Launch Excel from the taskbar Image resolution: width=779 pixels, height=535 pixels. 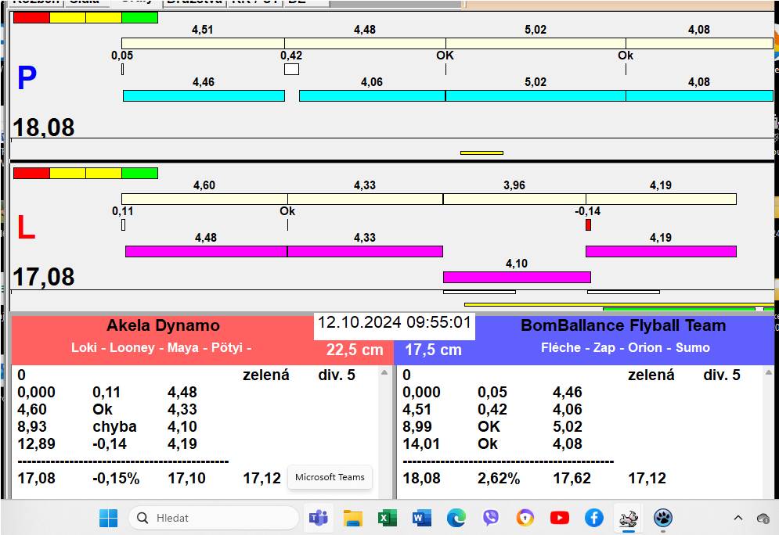point(387,518)
